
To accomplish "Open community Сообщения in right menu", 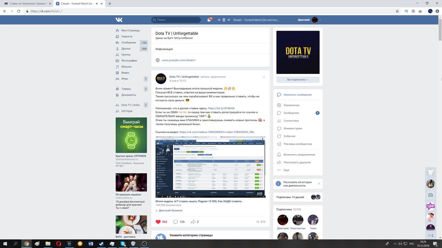I will [291, 113].
